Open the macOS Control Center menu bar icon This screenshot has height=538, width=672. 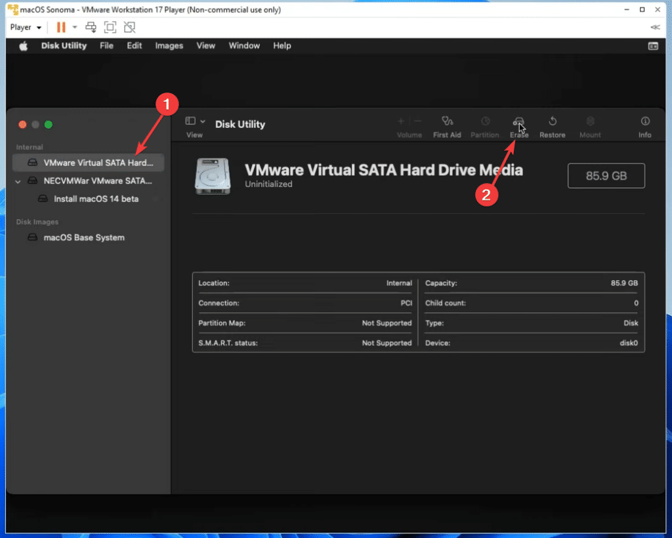(x=653, y=46)
